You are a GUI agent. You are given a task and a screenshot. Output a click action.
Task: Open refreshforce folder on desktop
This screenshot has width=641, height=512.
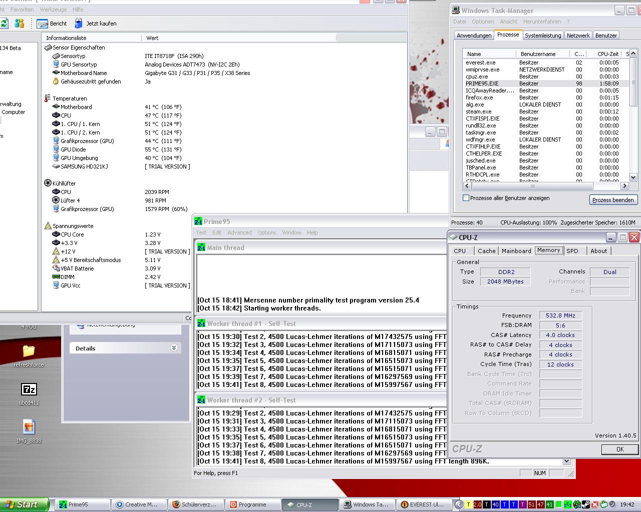coord(29,355)
